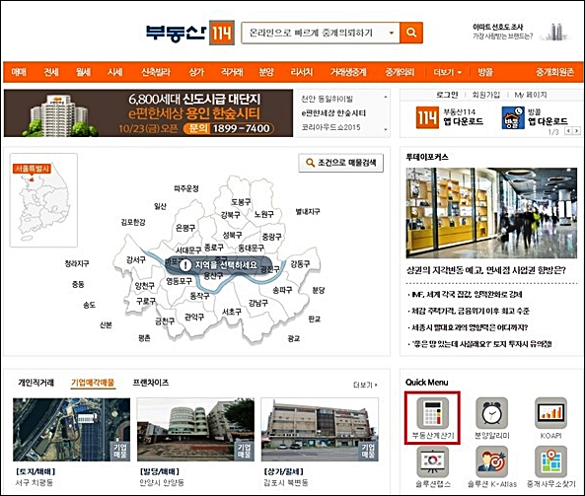Open the 방콜 menu
This screenshot has width=585, height=496.
[x=485, y=72]
